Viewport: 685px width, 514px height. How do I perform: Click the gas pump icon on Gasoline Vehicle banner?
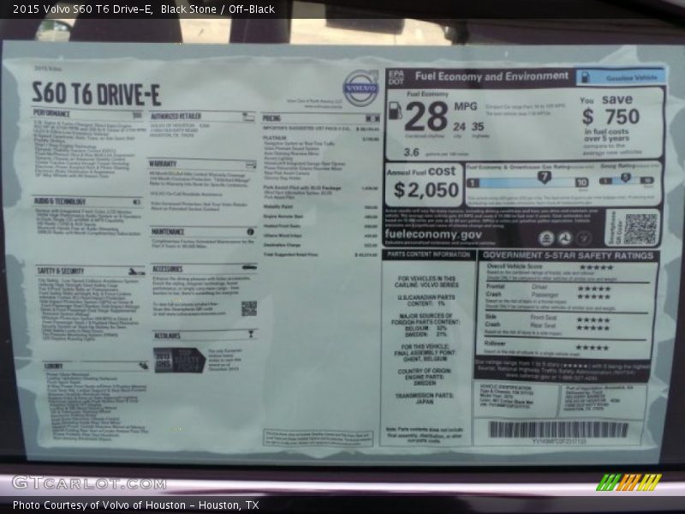click(586, 76)
